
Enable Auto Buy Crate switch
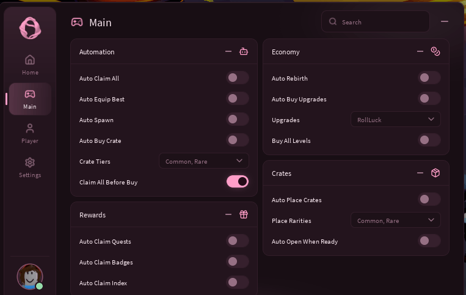click(238, 140)
